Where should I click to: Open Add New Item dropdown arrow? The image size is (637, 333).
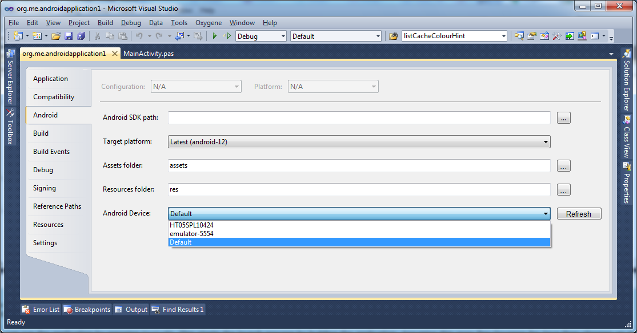(46, 36)
